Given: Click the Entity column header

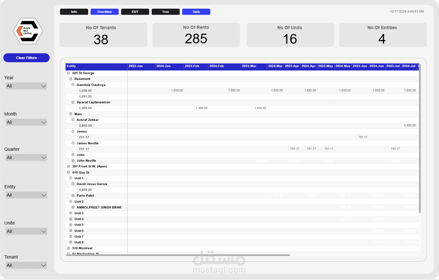Looking at the screenshot, I should click(x=97, y=66).
